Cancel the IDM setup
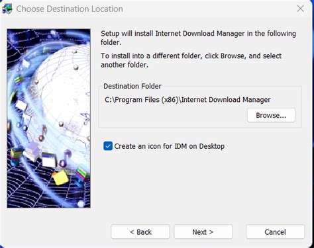Viewport: 314px width, 248px height. 275,231
